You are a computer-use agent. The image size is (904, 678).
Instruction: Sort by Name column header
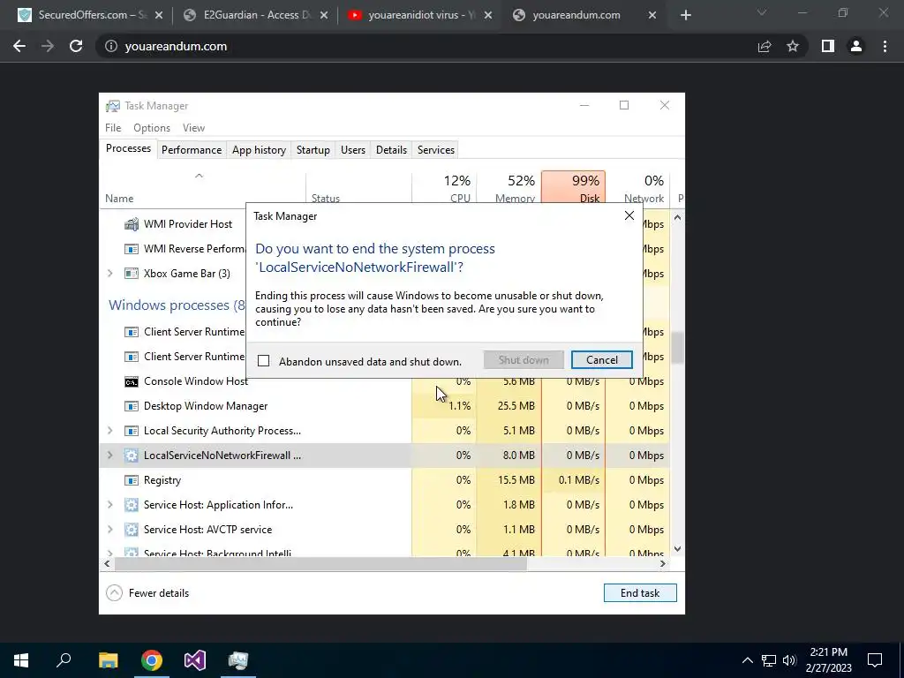203,189
